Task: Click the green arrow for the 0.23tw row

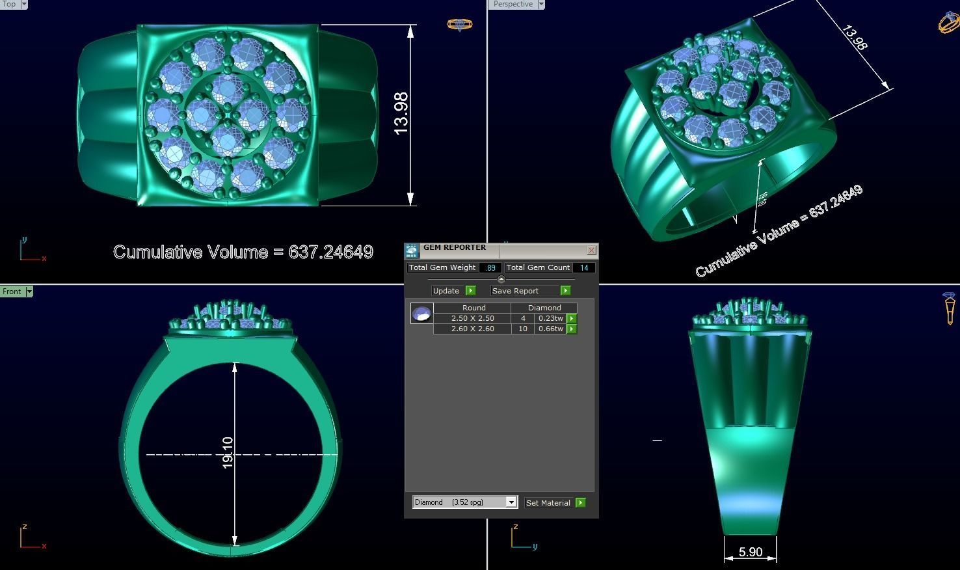Action: click(x=571, y=319)
